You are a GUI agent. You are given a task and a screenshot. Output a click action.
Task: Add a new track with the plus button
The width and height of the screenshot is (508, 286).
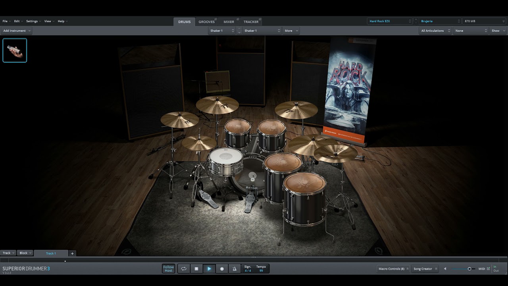tap(72, 253)
